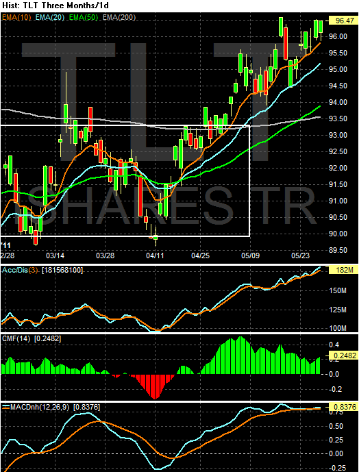The height and width of the screenshot is (474, 359).
Task: Click the 03/14 date label
Action: click(55, 255)
